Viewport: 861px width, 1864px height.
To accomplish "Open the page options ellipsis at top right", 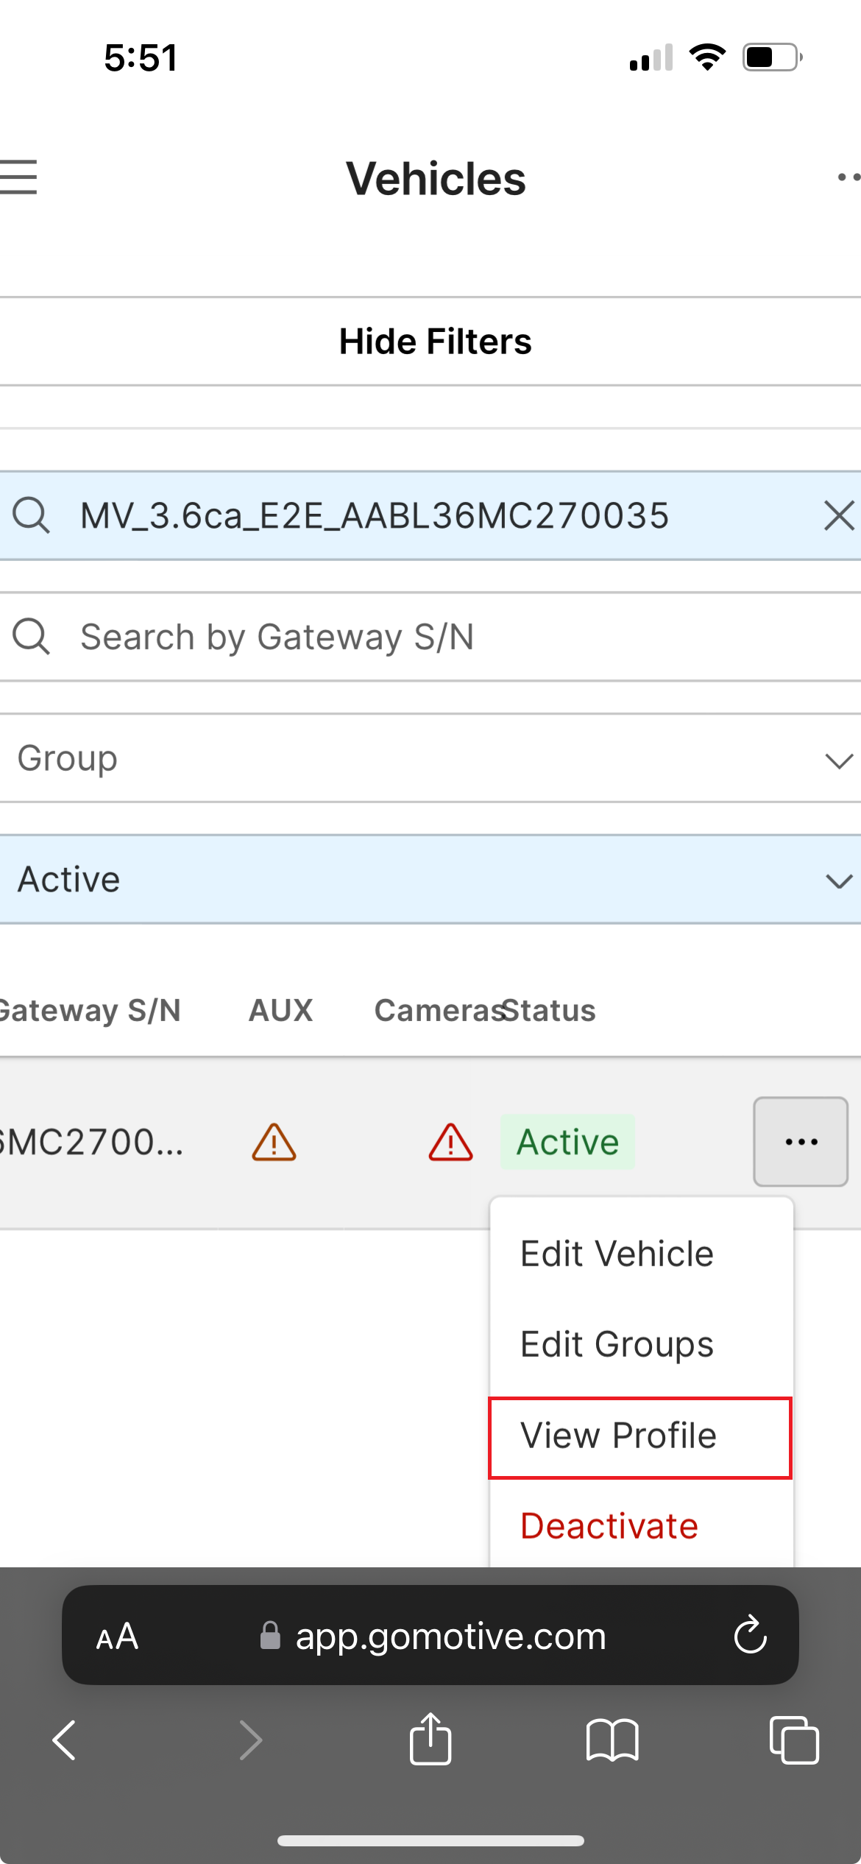I will tap(848, 177).
